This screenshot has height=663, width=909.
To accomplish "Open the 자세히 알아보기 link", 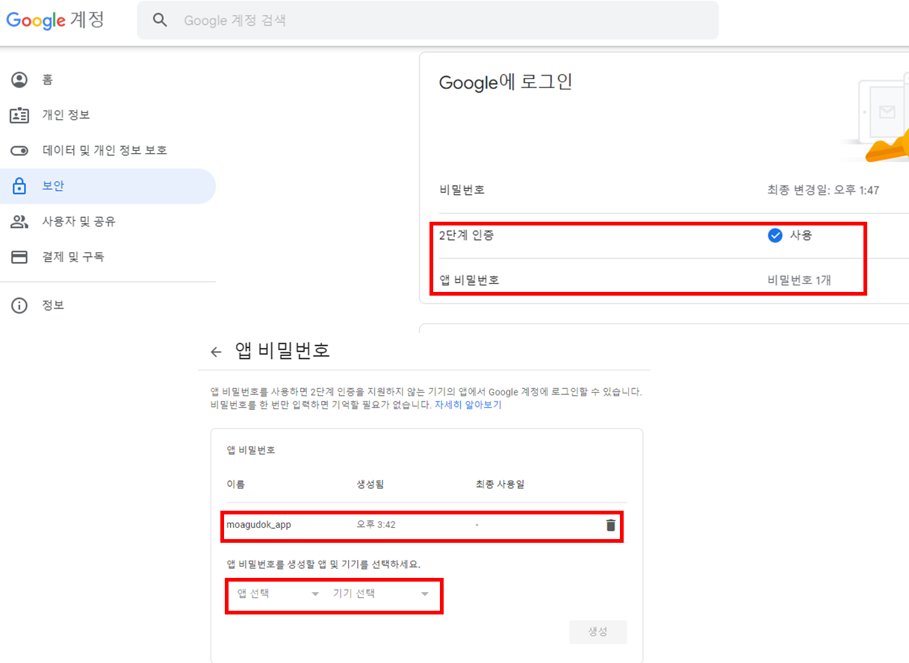I will (x=468, y=405).
